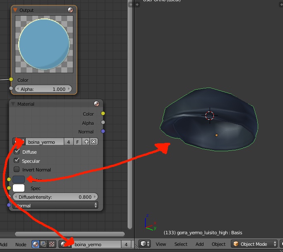Open the Object Mode dropdown
The height and width of the screenshot is (252, 283).
coord(254,244)
